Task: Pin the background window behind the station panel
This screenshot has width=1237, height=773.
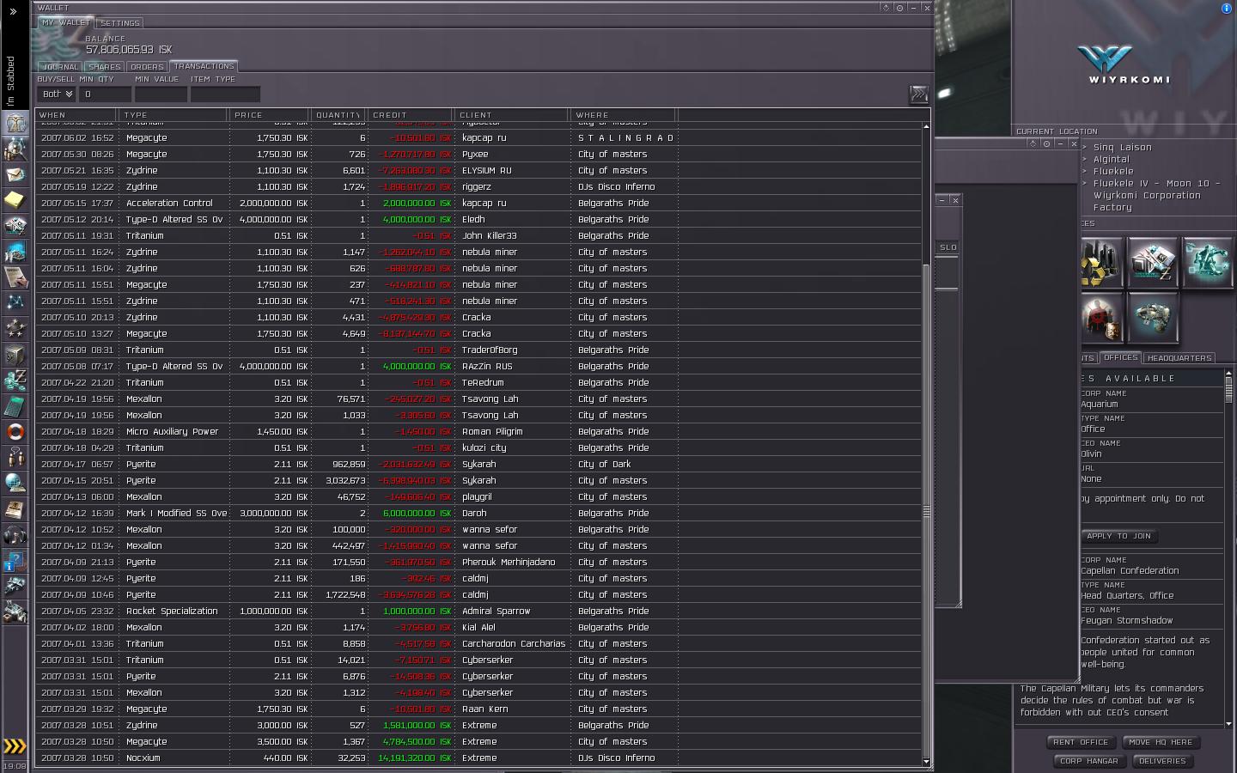Action: pos(1033,143)
